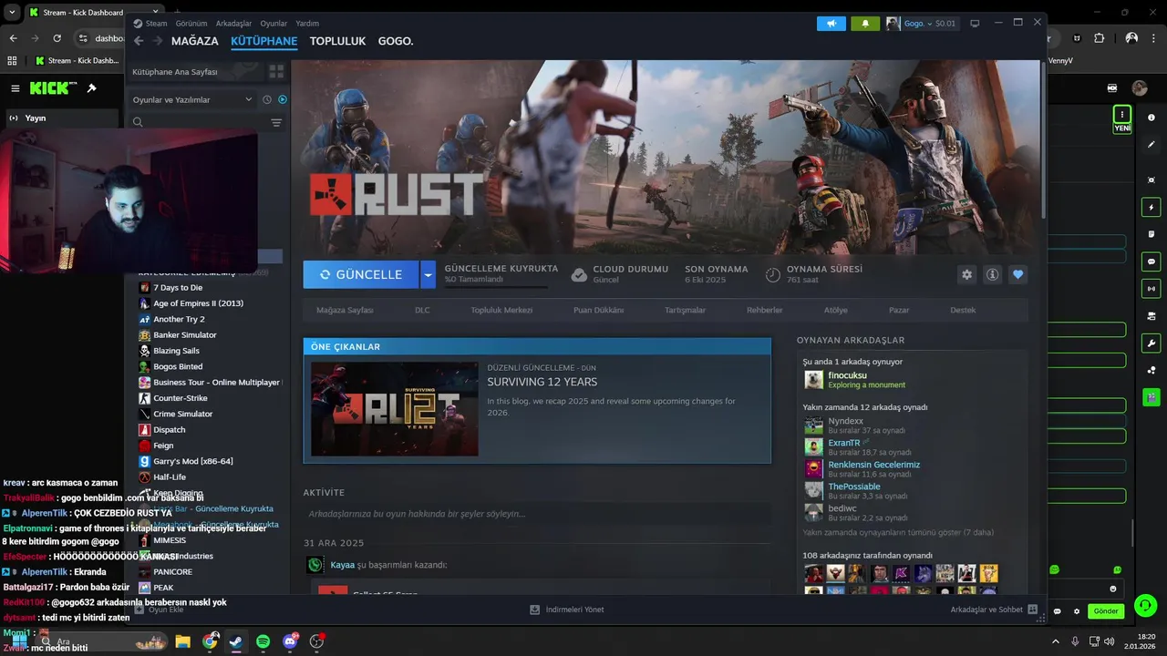The width and height of the screenshot is (1167, 656).
Task: Open Spotify from taskbar
Action: tap(263, 641)
